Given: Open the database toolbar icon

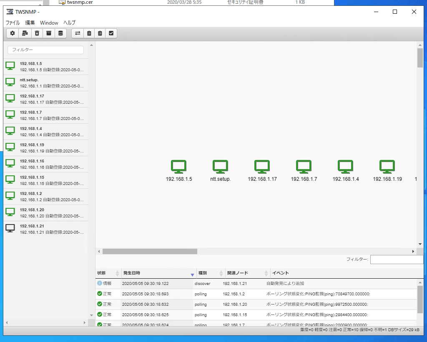Looking at the screenshot, I should coord(60,33).
